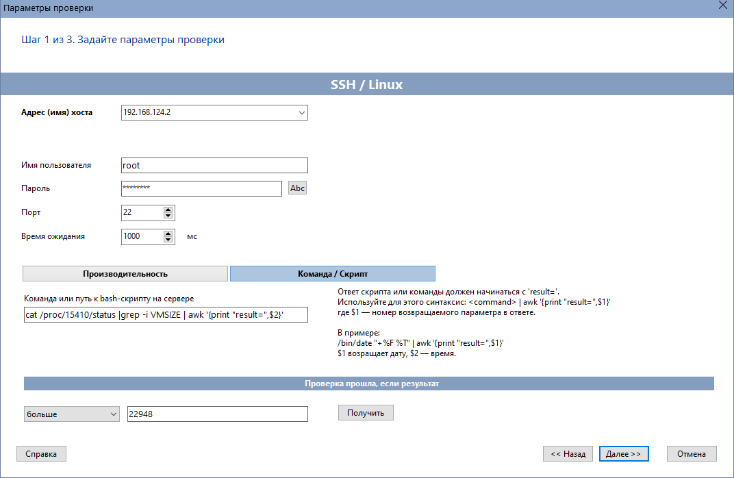
Task: Click the 'Шаг 1 из 3' heading text
Action: click(x=123, y=40)
